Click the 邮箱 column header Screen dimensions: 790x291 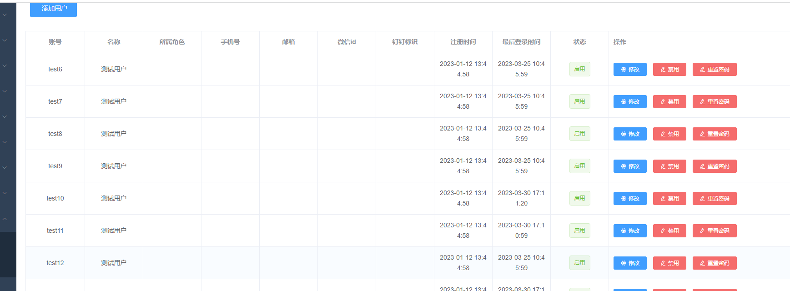point(288,42)
